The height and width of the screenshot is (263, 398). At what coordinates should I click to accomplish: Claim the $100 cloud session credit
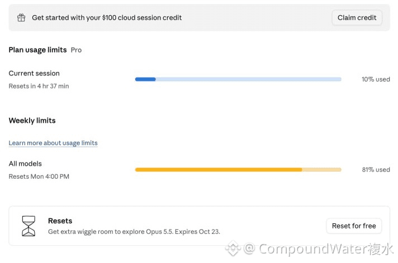[357, 18]
